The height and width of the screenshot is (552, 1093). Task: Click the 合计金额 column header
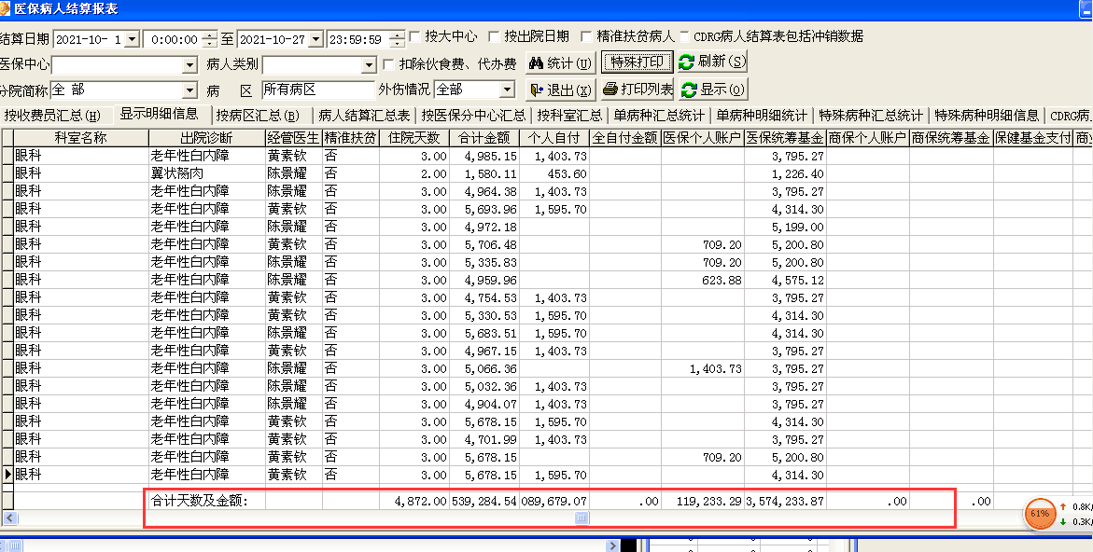click(x=484, y=137)
